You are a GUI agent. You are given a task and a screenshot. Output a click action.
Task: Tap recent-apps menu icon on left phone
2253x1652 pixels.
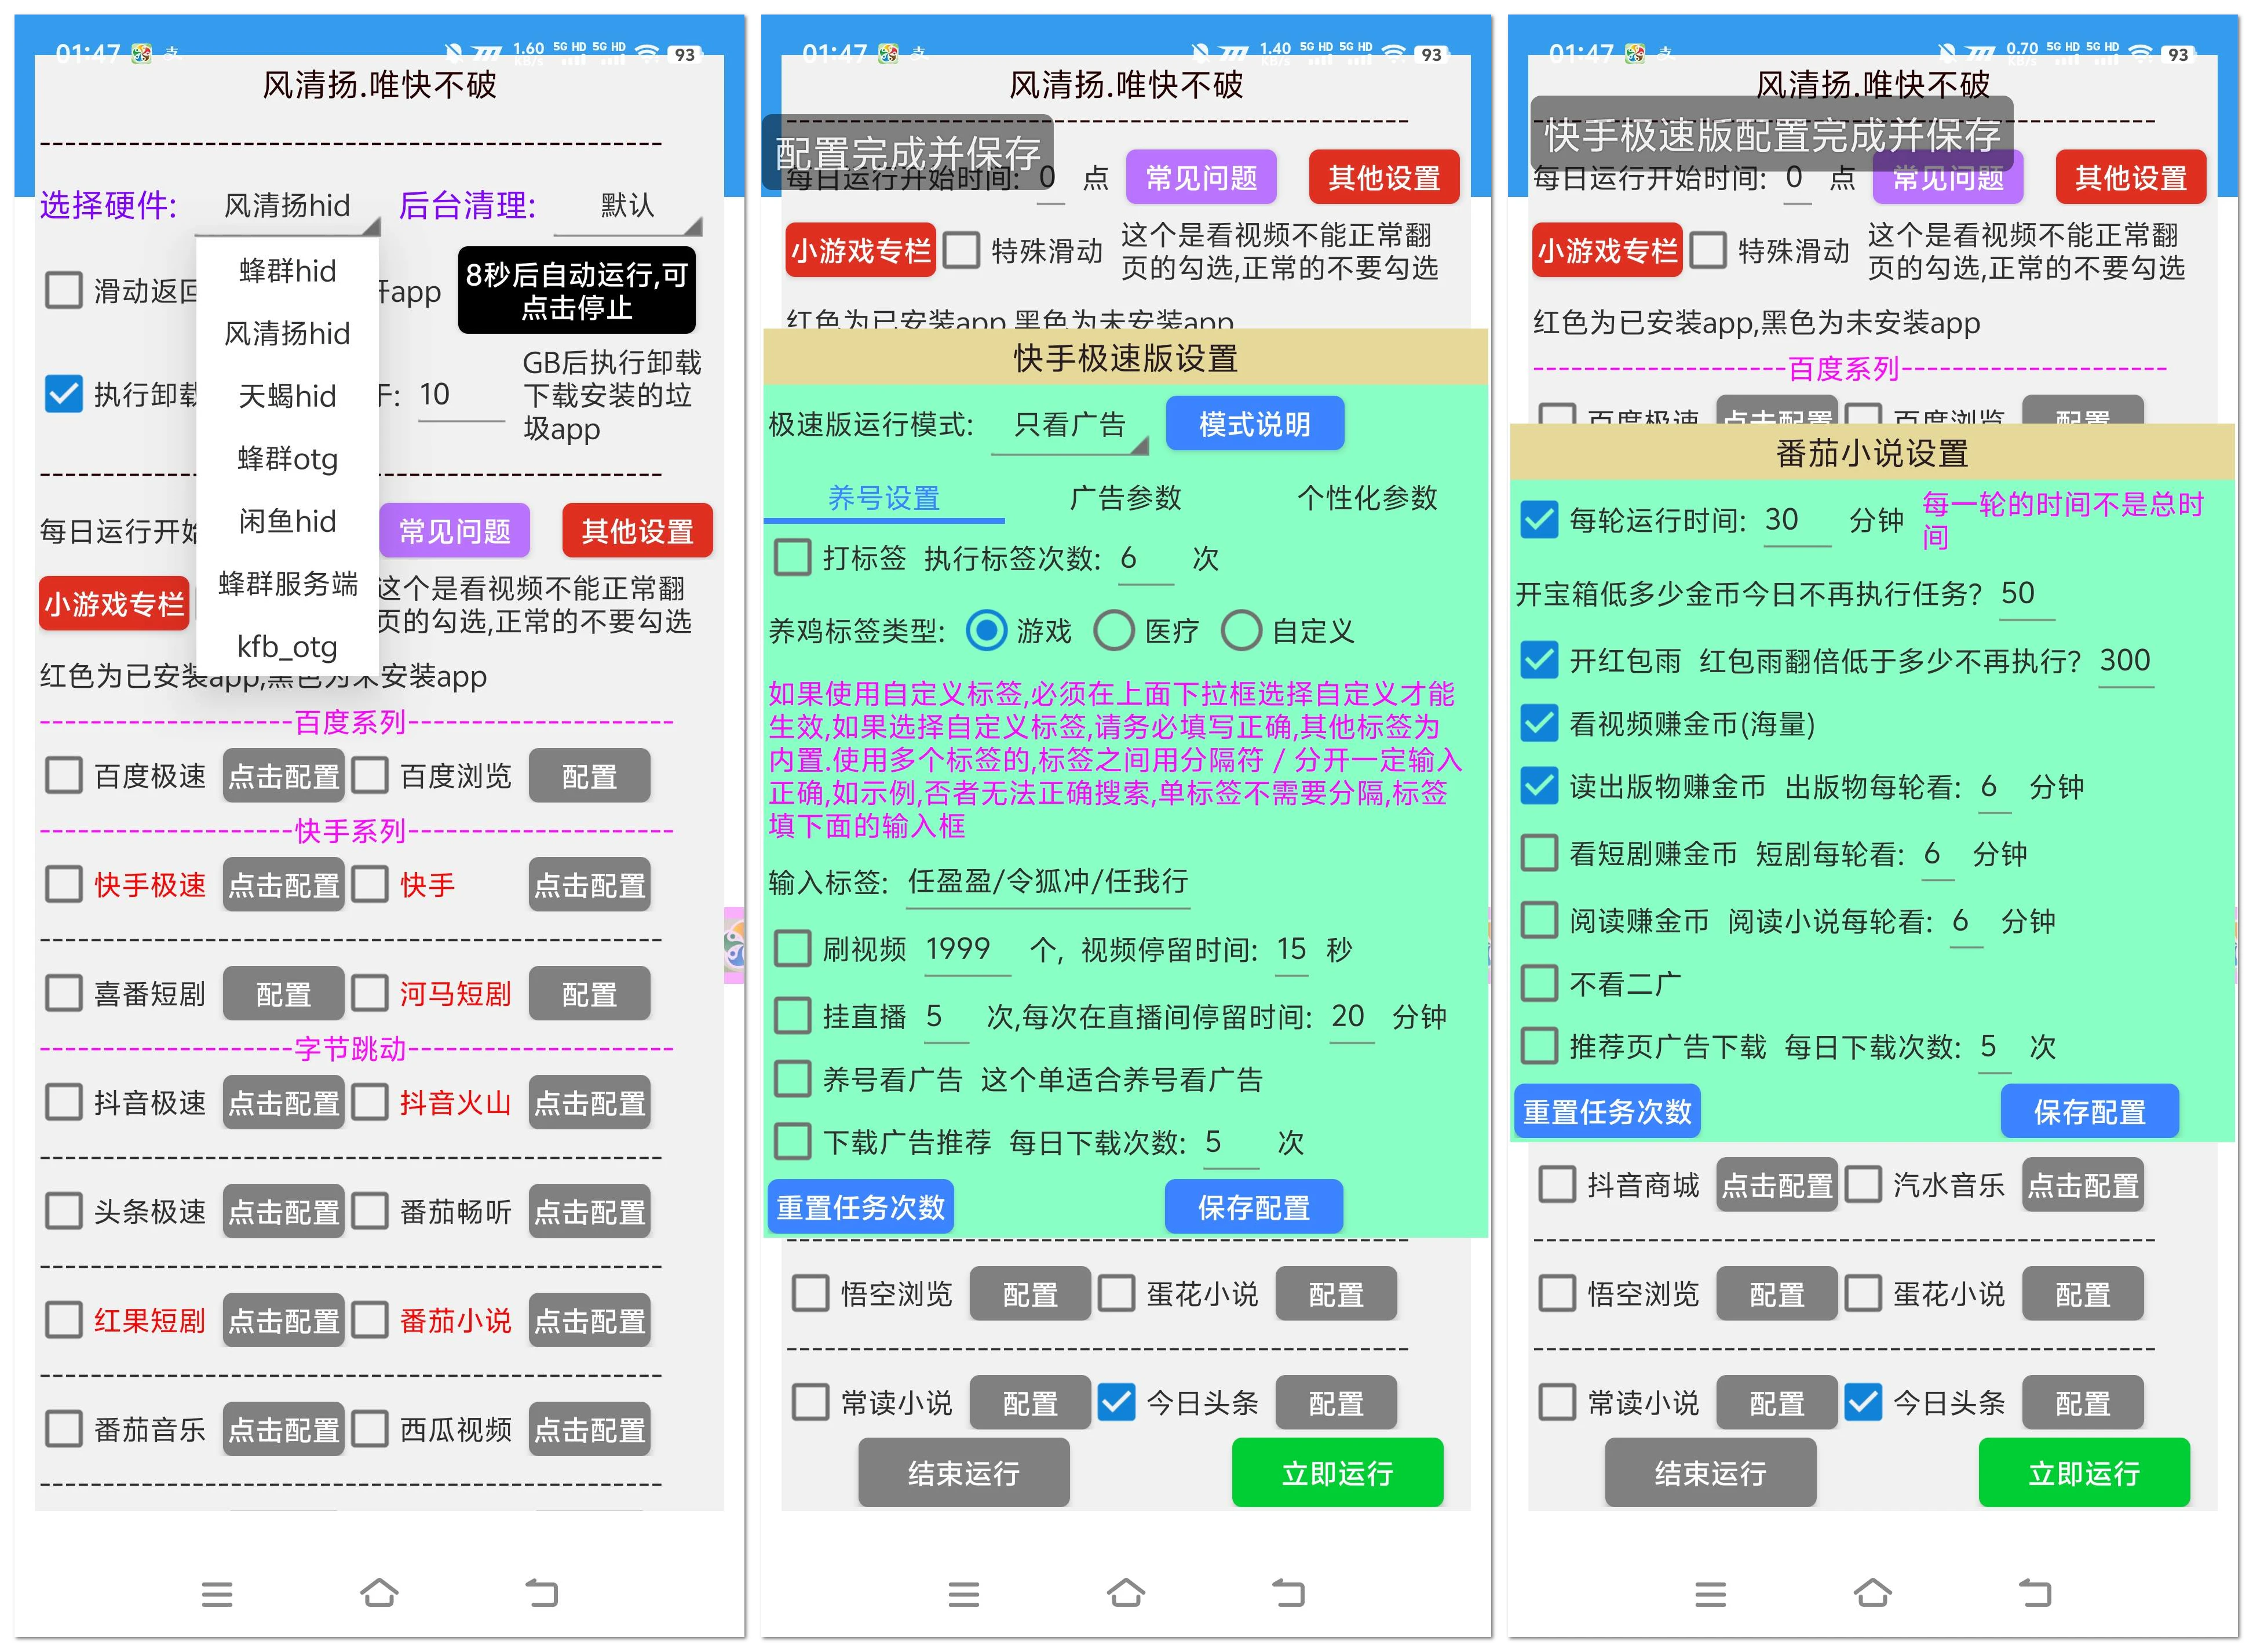point(217,1593)
